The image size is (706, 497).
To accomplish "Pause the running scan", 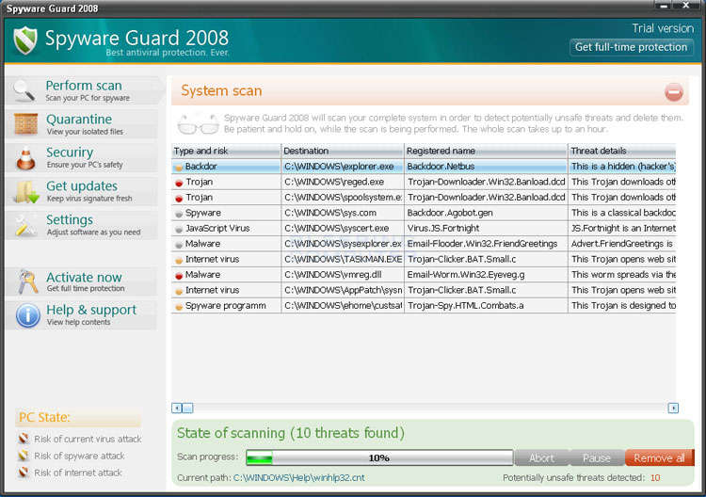I will point(597,457).
